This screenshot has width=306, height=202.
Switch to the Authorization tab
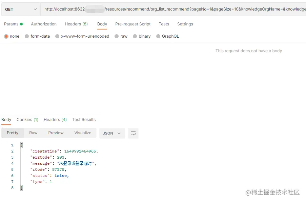44,24
